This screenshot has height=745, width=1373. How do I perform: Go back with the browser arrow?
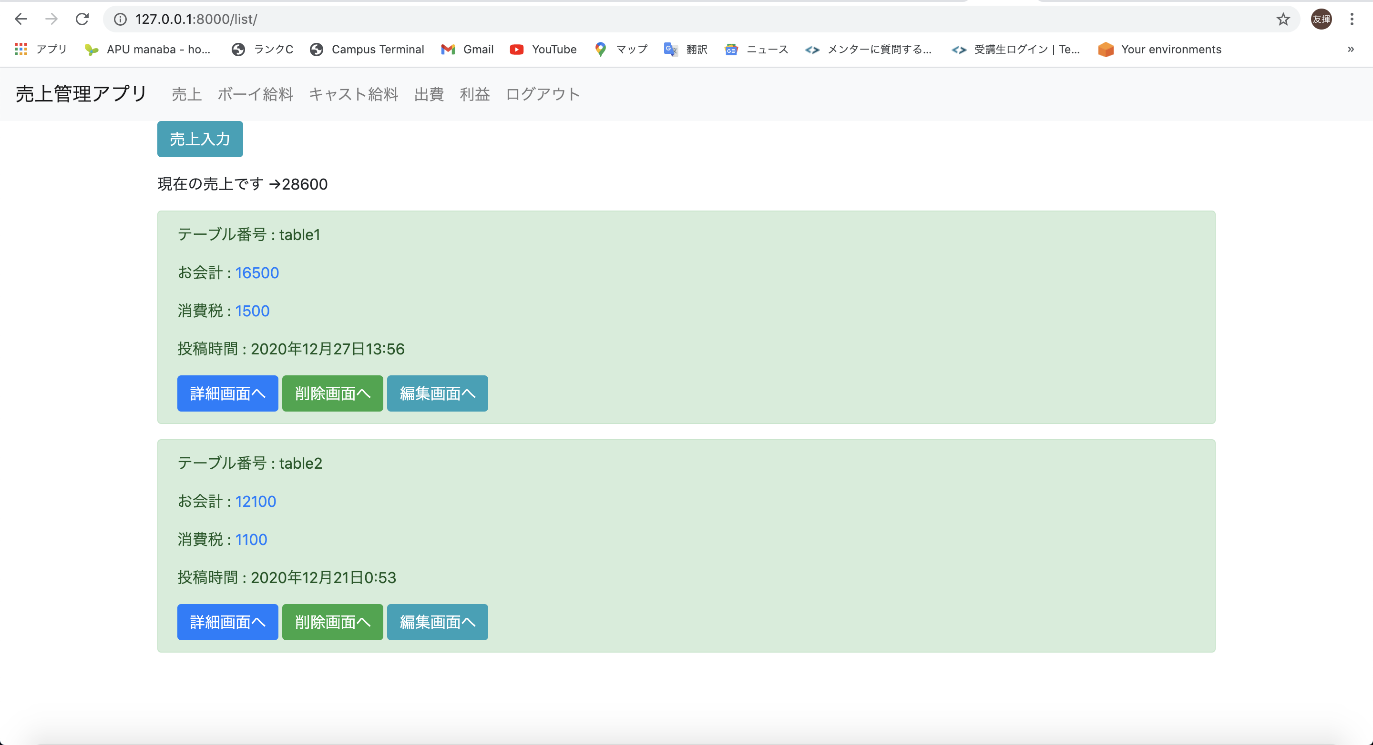21,19
